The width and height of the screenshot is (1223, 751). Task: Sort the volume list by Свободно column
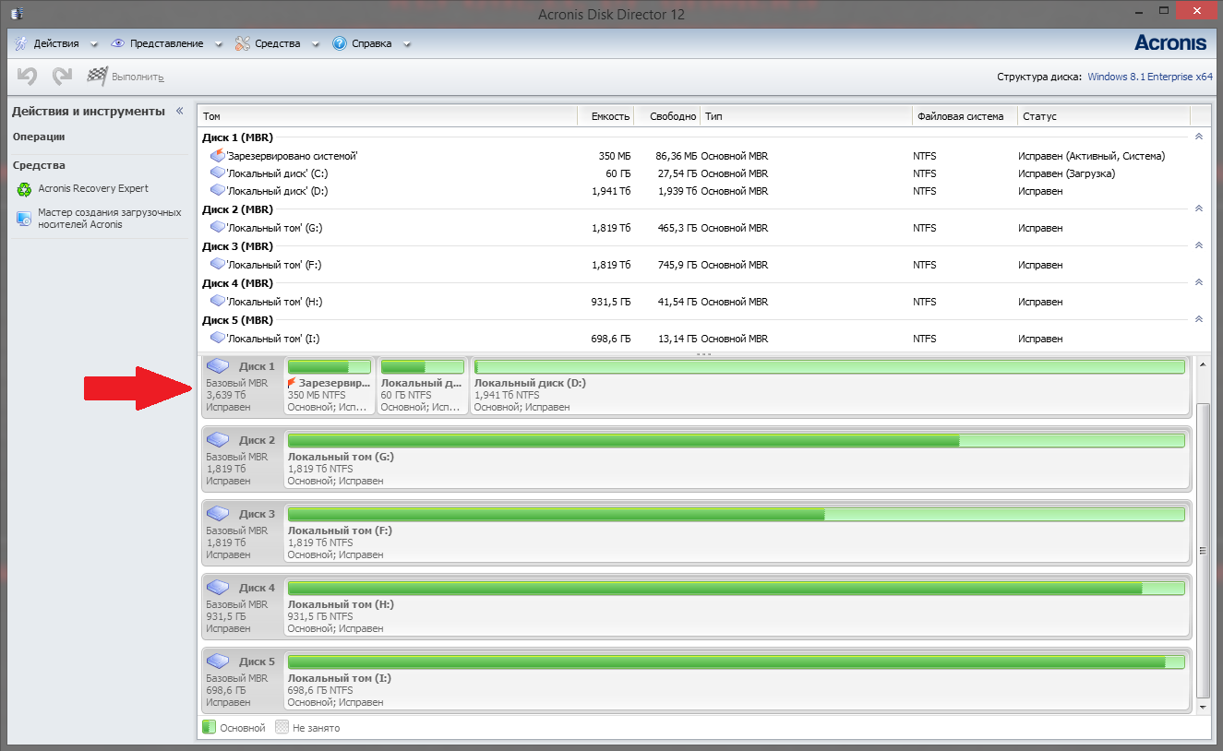pos(668,116)
